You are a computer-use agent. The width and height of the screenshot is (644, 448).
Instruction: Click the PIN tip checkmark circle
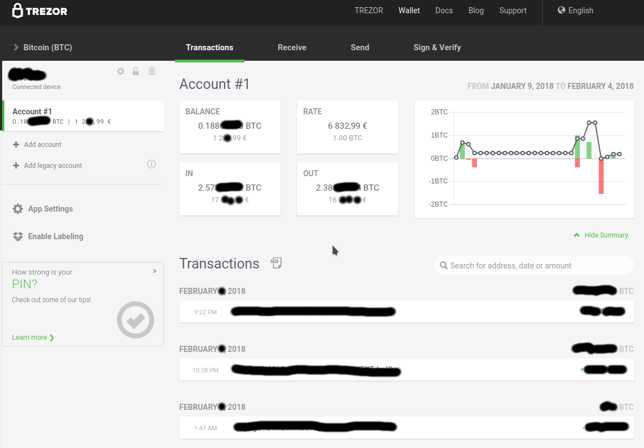coord(136,320)
